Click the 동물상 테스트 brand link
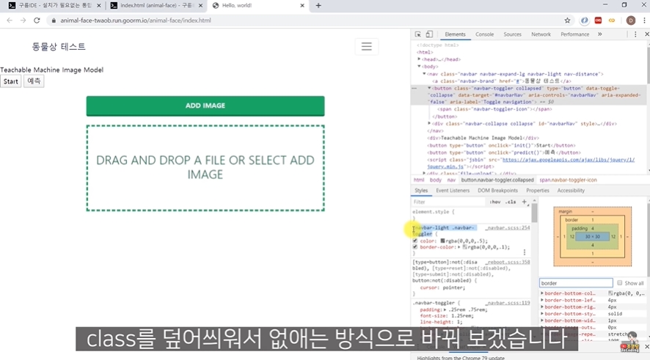The image size is (650, 360). click(x=59, y=47)
